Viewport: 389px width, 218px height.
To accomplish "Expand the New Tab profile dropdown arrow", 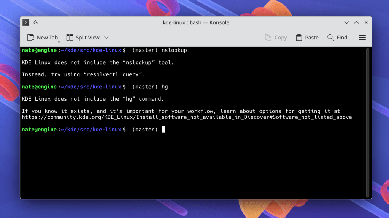I will pyautogui.click(x=59, y=42).
